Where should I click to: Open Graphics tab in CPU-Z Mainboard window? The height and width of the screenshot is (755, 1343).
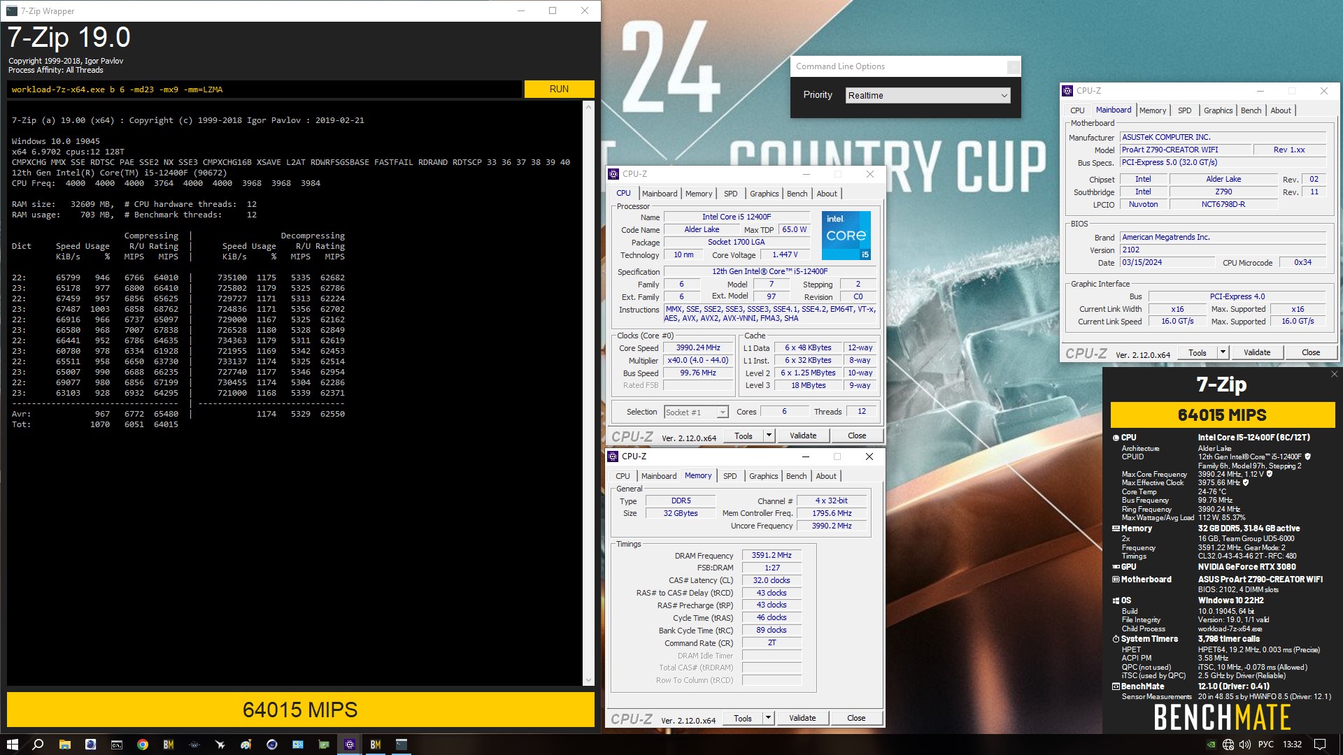pos(1218,110)
